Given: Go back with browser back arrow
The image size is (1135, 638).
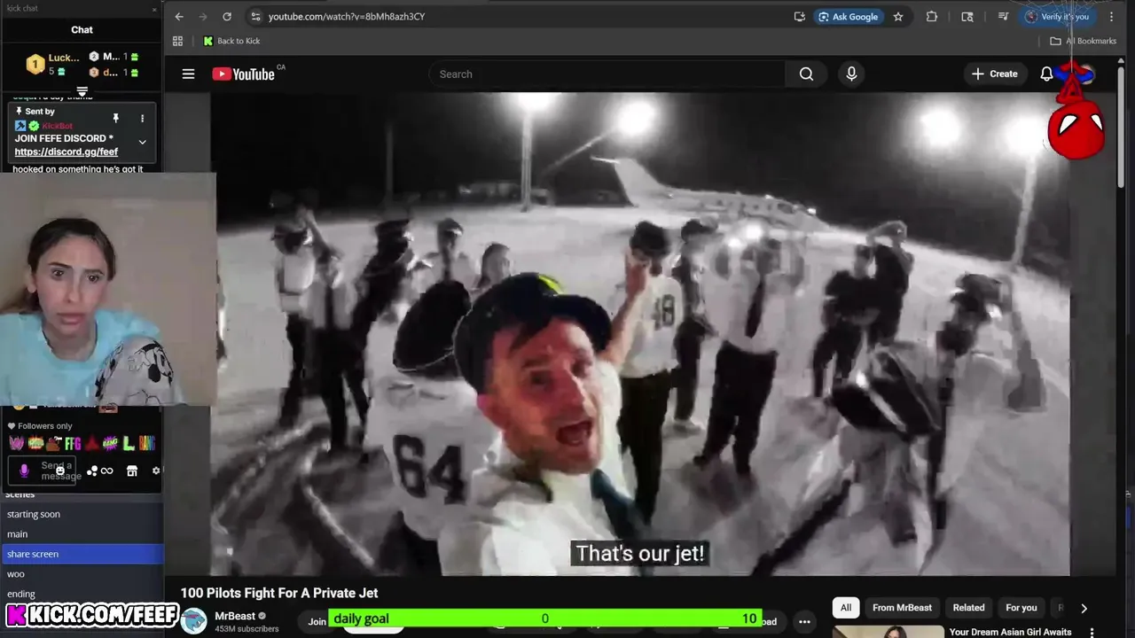Looking at the screenshot, I should [179, 16].
